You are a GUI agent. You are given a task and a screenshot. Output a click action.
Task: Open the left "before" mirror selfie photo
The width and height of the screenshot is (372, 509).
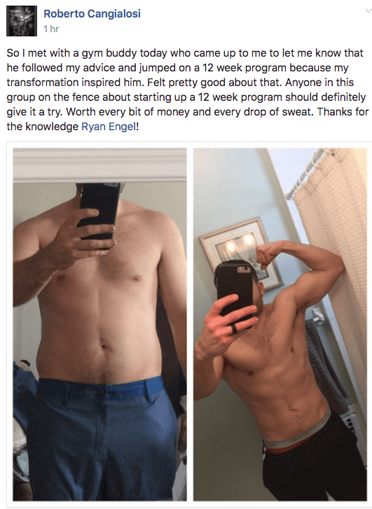[99, 325]
